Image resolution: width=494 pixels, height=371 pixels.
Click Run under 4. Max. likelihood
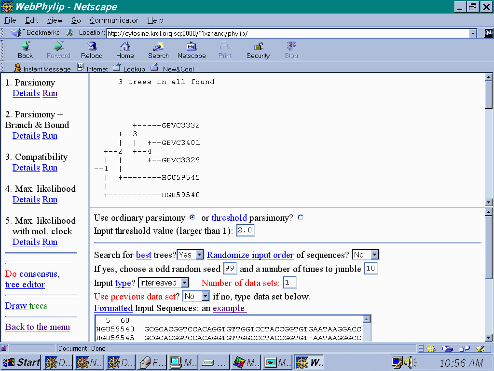50,200
